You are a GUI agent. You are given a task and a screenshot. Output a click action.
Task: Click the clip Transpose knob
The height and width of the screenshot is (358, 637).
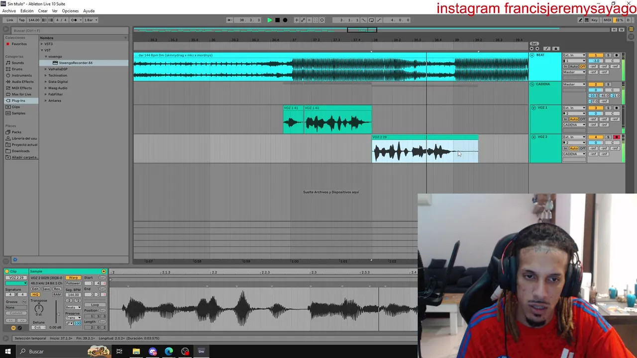(x=38, y=309)
